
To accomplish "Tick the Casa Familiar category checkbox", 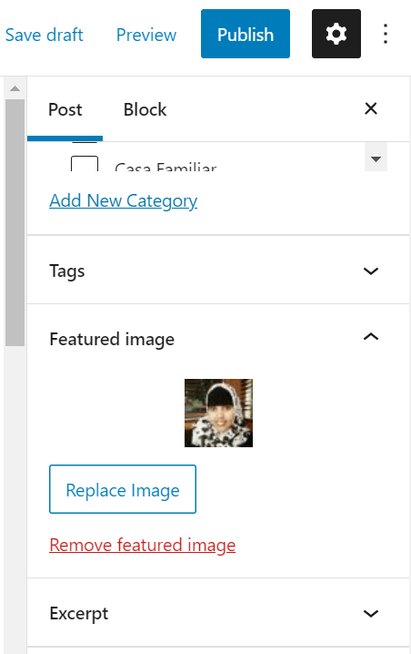I will coord(85,164).
